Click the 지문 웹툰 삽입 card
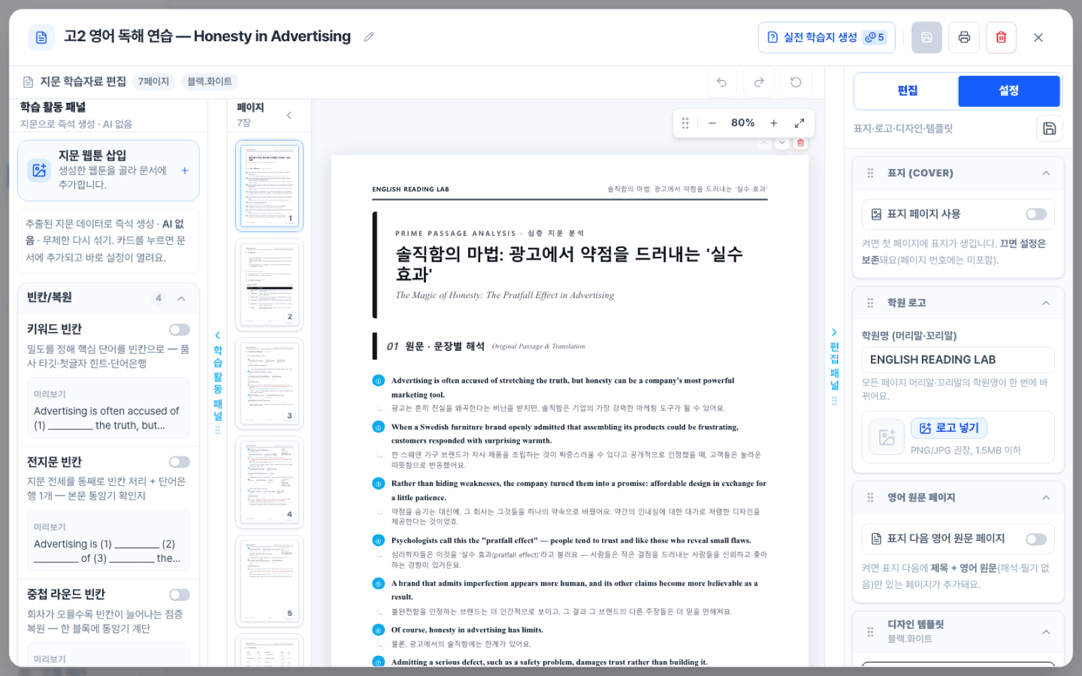This screenshot has width=1082, height=676. pos(108,170)
